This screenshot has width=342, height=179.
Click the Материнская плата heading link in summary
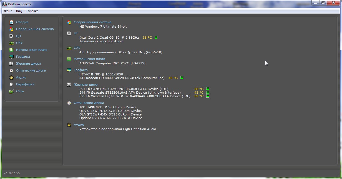click(89, 59)
